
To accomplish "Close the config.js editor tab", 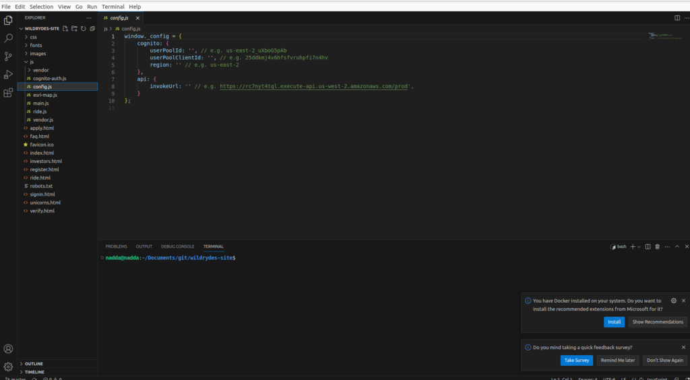I will pos(137,18).
